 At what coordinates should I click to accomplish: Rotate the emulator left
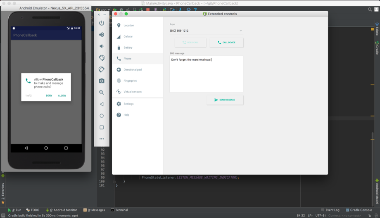(102, 58)
